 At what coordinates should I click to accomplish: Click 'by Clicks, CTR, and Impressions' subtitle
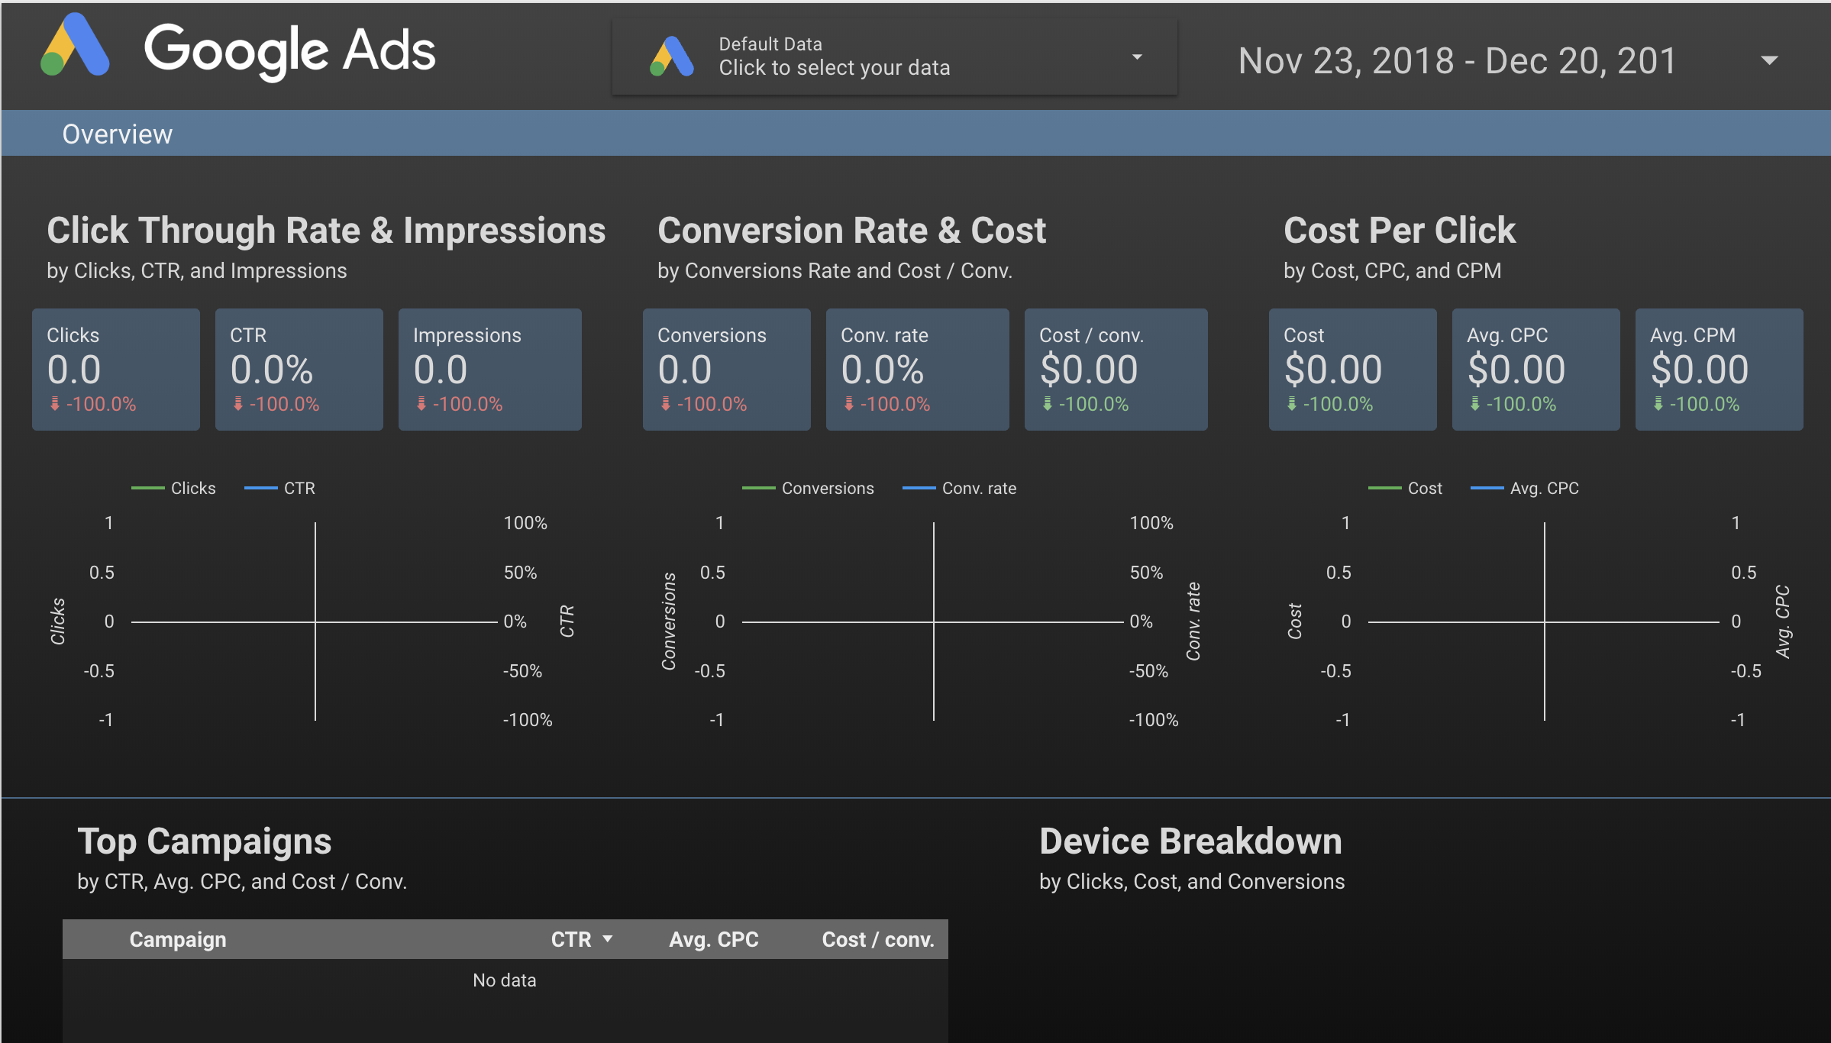[x=197, y=271]
